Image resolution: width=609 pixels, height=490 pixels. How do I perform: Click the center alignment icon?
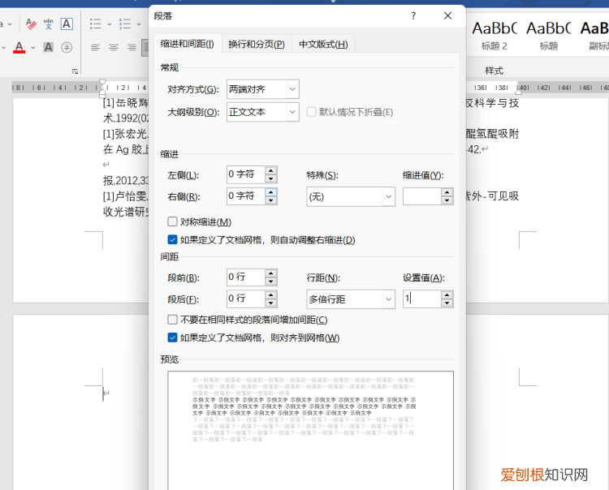tap(114, 47)
